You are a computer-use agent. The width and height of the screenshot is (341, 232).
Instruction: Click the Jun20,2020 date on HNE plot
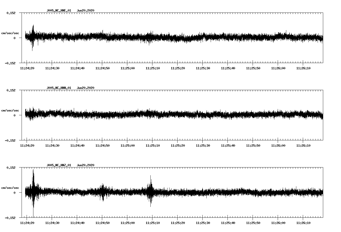pyautogui.click(x=86, y=11)
